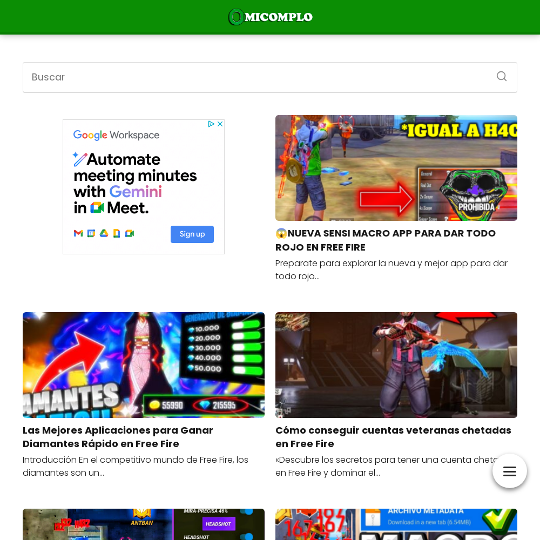Viewport: 540px width, 540px height.
Task: Click the Google Calendar icon in ad
Action: click(x=91, y=233)
